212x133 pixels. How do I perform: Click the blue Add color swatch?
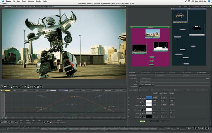coord(149,98)
